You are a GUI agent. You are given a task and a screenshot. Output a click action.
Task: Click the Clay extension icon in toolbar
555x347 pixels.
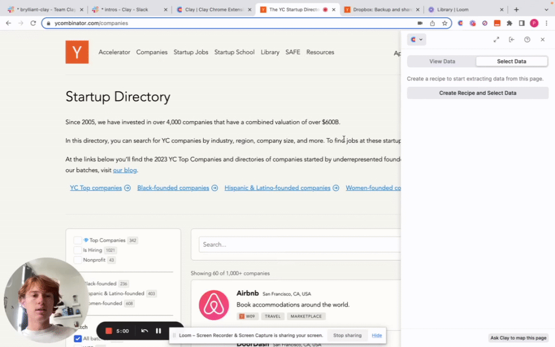pyautogui.click(x=461, y=23)
